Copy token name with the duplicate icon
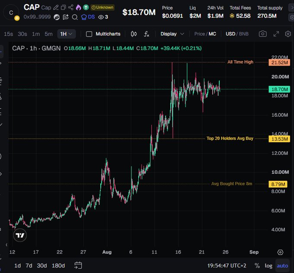Screen dimensions: 294x273 coord(64,7)
